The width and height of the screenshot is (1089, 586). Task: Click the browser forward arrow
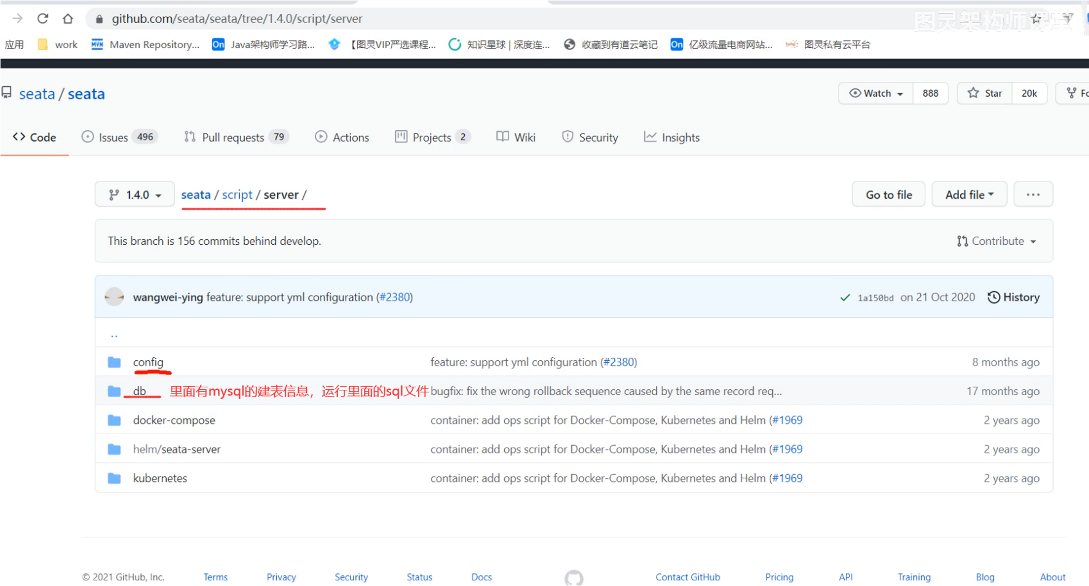point(18,19)
